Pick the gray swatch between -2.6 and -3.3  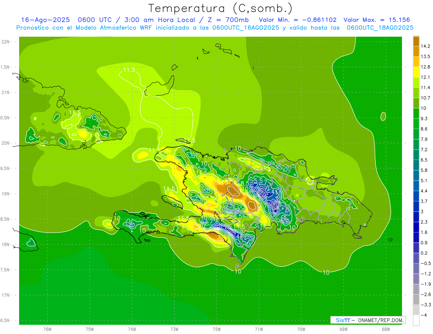(416, 299)
